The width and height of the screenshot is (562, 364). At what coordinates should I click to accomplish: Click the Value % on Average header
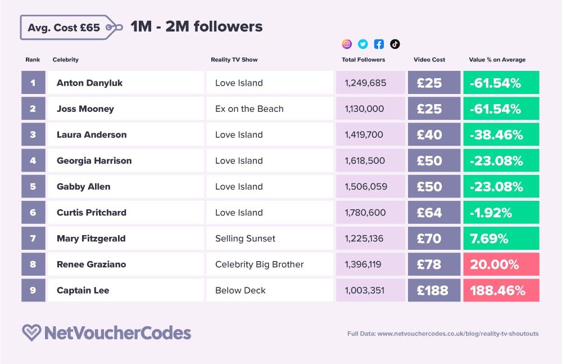point(497,60)
